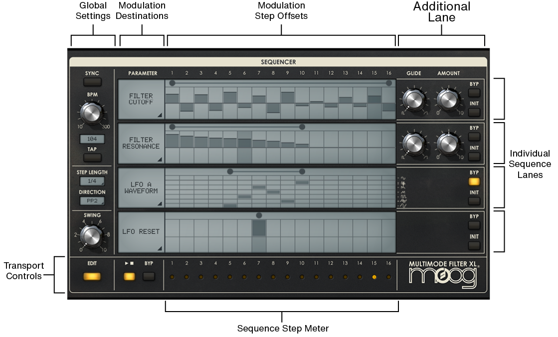The height and width of the screenshot is (337, 558).
Task: Click LFO Reset loop handle at step 7
Action: (x=259, y=215)
